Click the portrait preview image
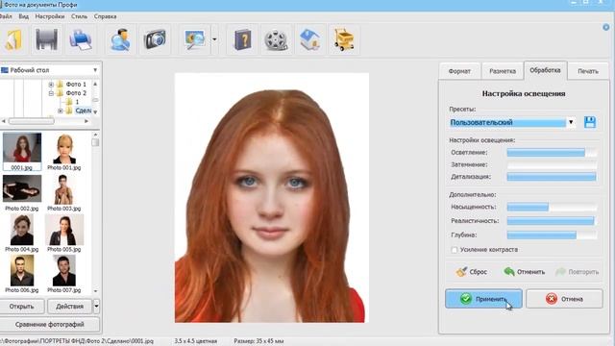 pos(271,198)
